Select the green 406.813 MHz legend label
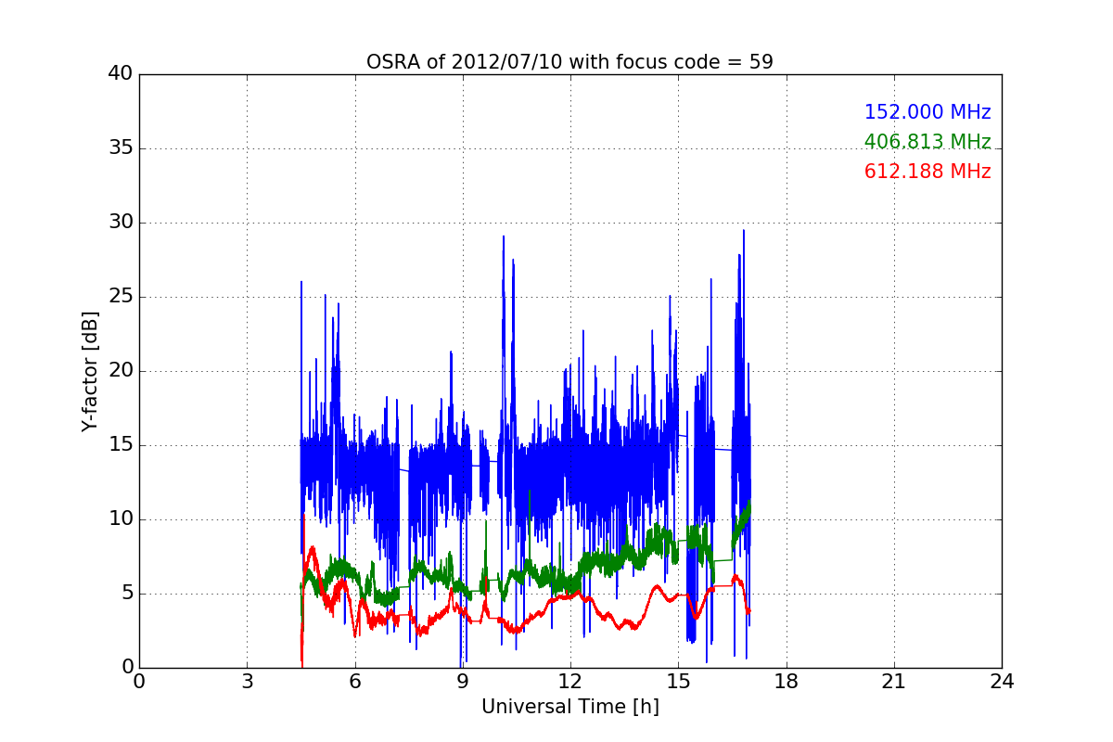The width and height of the screenshot is (1113, 742). point(927,142)
